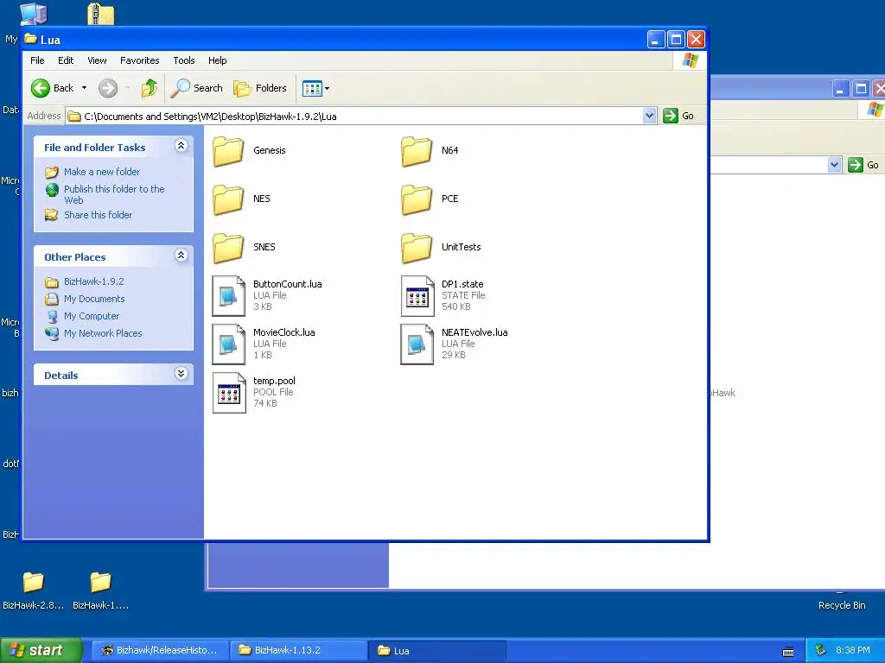
Task: Click the keyboard icon in taskbar tray
Action: [788, 652]
